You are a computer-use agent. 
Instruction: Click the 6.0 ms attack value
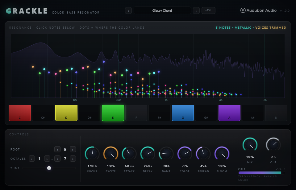point(129,166)
